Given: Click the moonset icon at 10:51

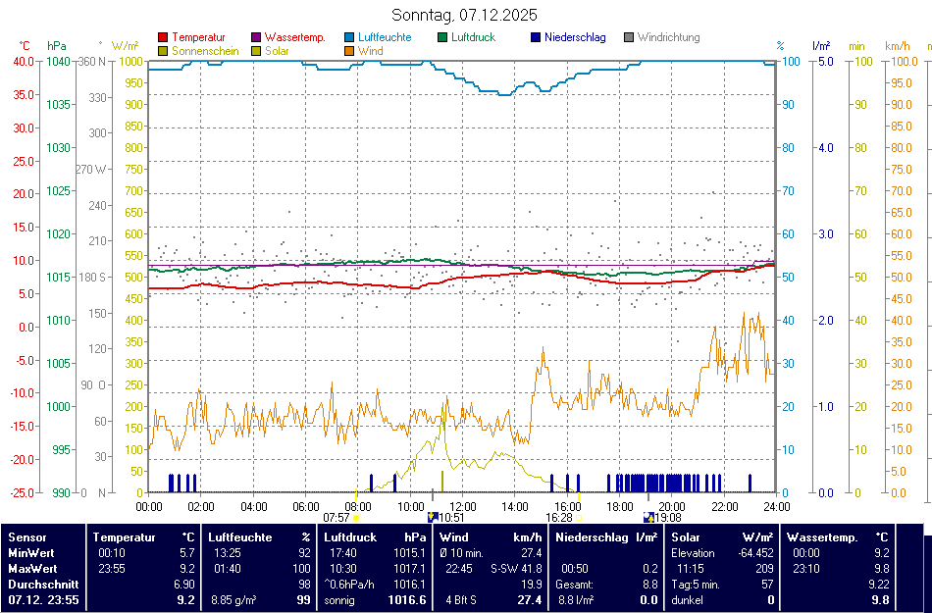Looking at the screenshot, I should [x=433, y=517].
